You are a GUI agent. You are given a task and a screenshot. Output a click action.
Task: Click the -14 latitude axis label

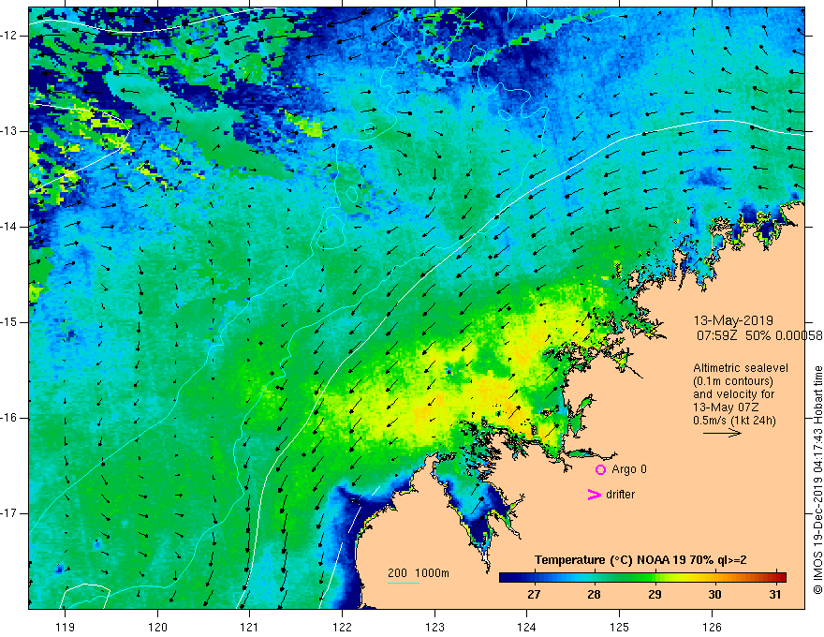click(10, 227)
